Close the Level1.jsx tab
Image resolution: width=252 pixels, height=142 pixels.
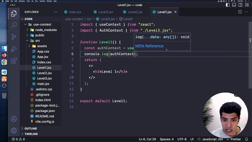pyautogui.click(x=175, y=12)
